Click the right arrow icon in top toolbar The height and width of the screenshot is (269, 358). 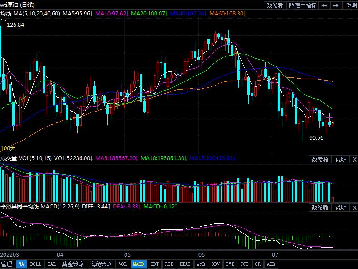(336, 5)
